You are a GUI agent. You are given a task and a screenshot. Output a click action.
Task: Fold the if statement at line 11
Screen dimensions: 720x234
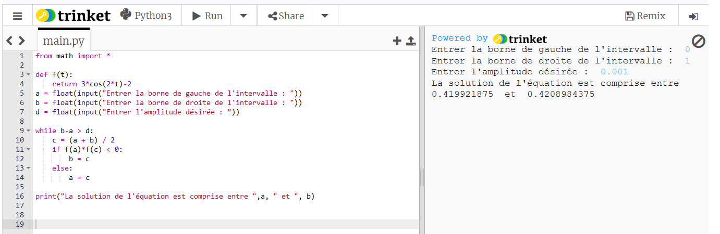[x=29, y=149]
